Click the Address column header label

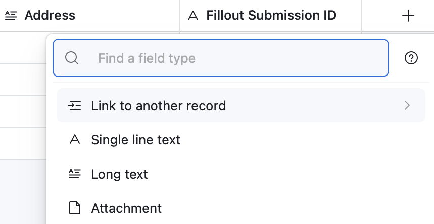pyautogui.click(x=50, y=16)
